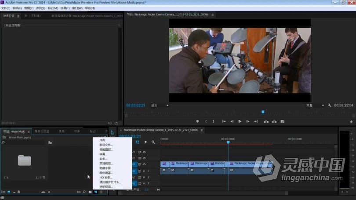Choose HD 彩条 from the New Item menu
This screenshot has width=356, height=200.
105,178
